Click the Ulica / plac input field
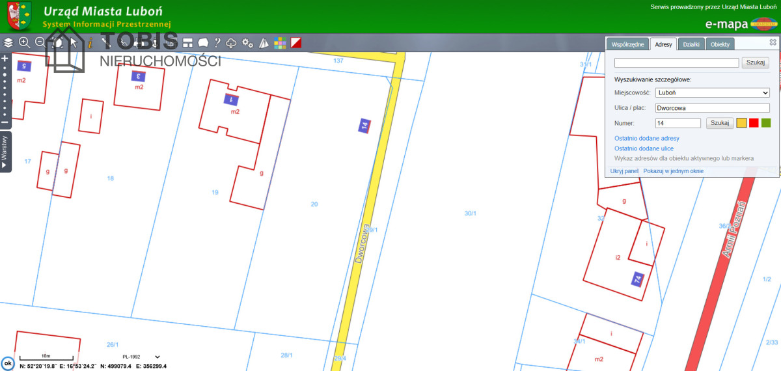The width and height of the screenshot is (781, 371). pos(713,108)
